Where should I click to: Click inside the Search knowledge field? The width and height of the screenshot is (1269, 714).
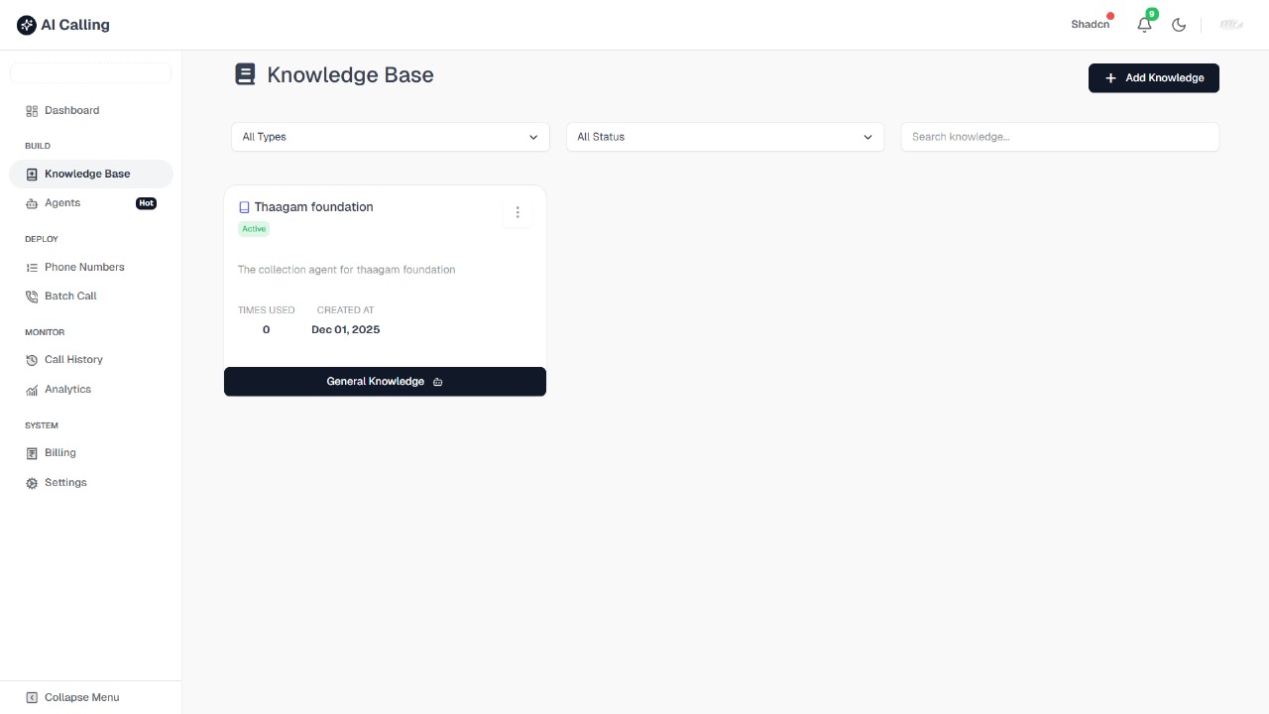click(1059, 137)
